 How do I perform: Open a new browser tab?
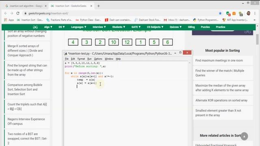[98, 6]
